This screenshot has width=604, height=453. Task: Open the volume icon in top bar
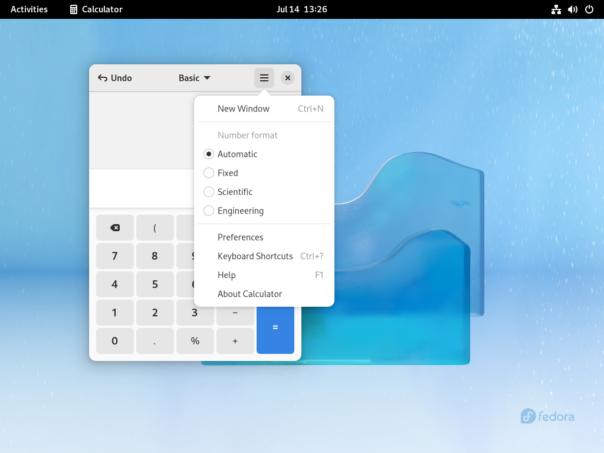pos(572,9)
